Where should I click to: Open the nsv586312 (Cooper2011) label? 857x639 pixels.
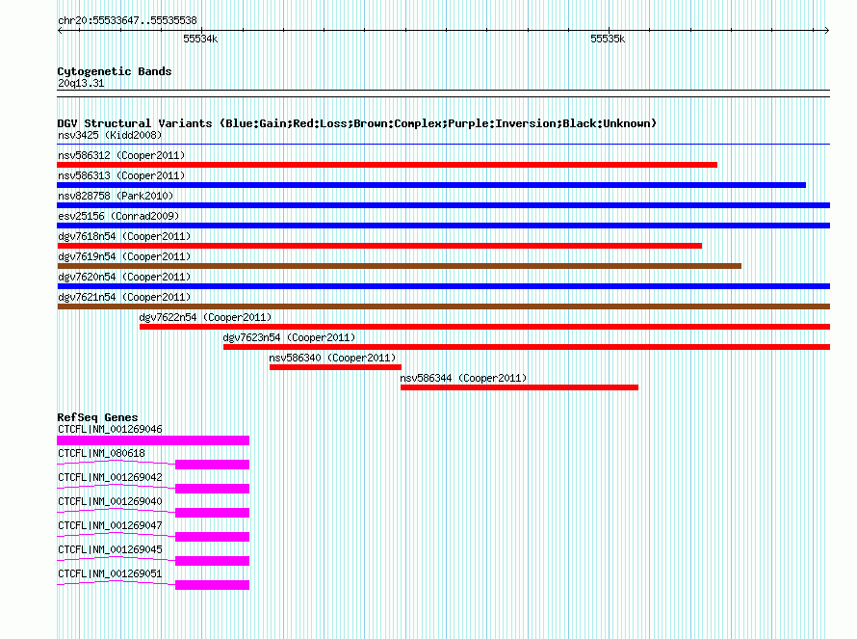coord(121,155)
